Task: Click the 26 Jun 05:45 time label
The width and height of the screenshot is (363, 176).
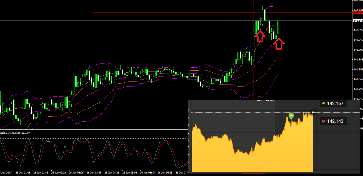Action: (147, 173)
